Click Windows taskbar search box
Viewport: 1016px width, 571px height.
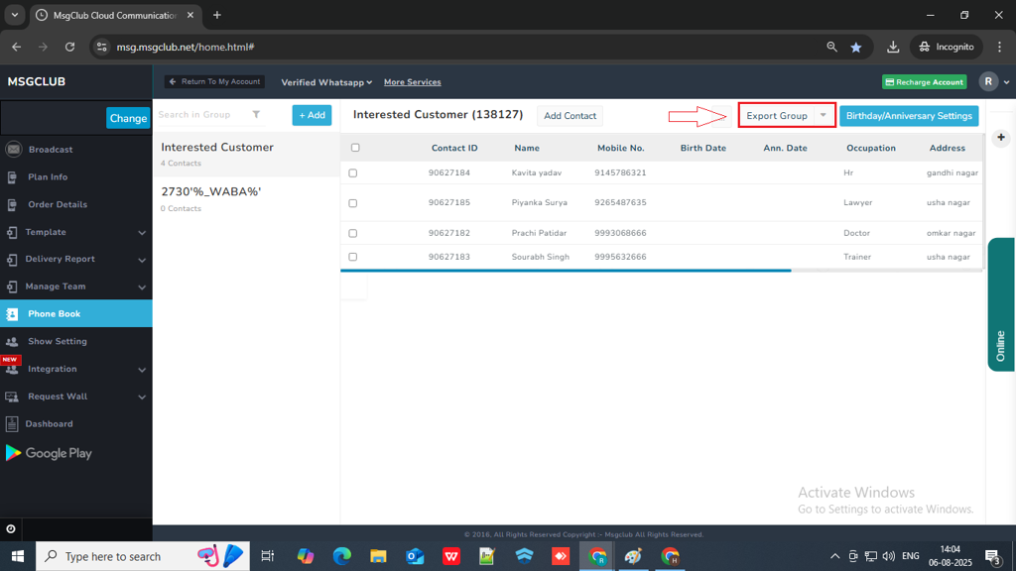pos(143,556)
